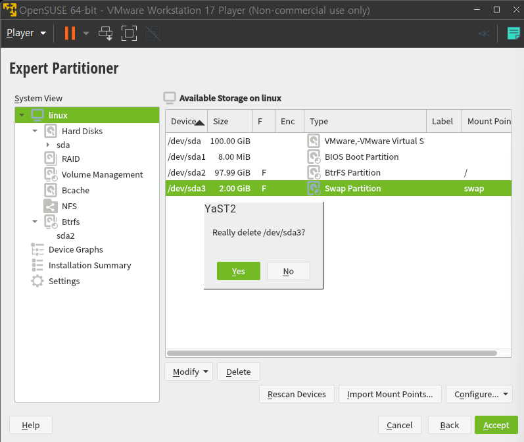Select Btrfs in System View
Image resolution: width=524 pixels, height=442 pixels.
(70, 222)
